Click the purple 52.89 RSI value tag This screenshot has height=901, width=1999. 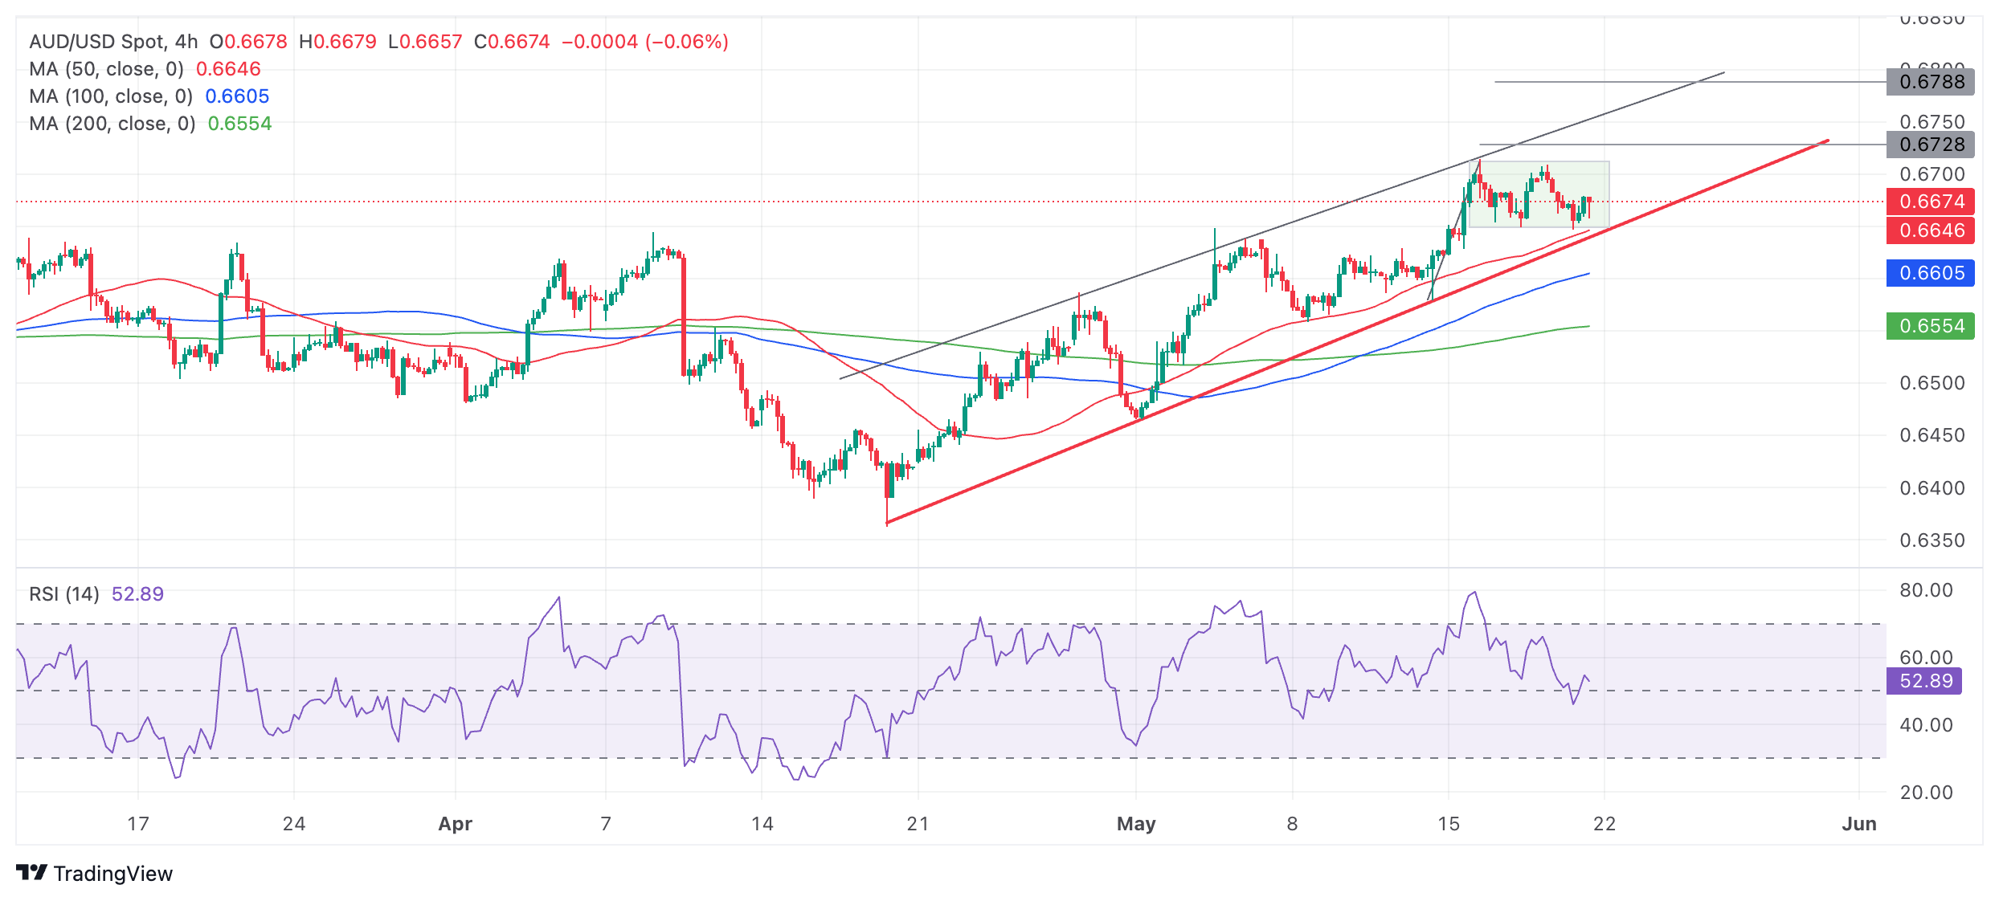tap(1923, 681)
